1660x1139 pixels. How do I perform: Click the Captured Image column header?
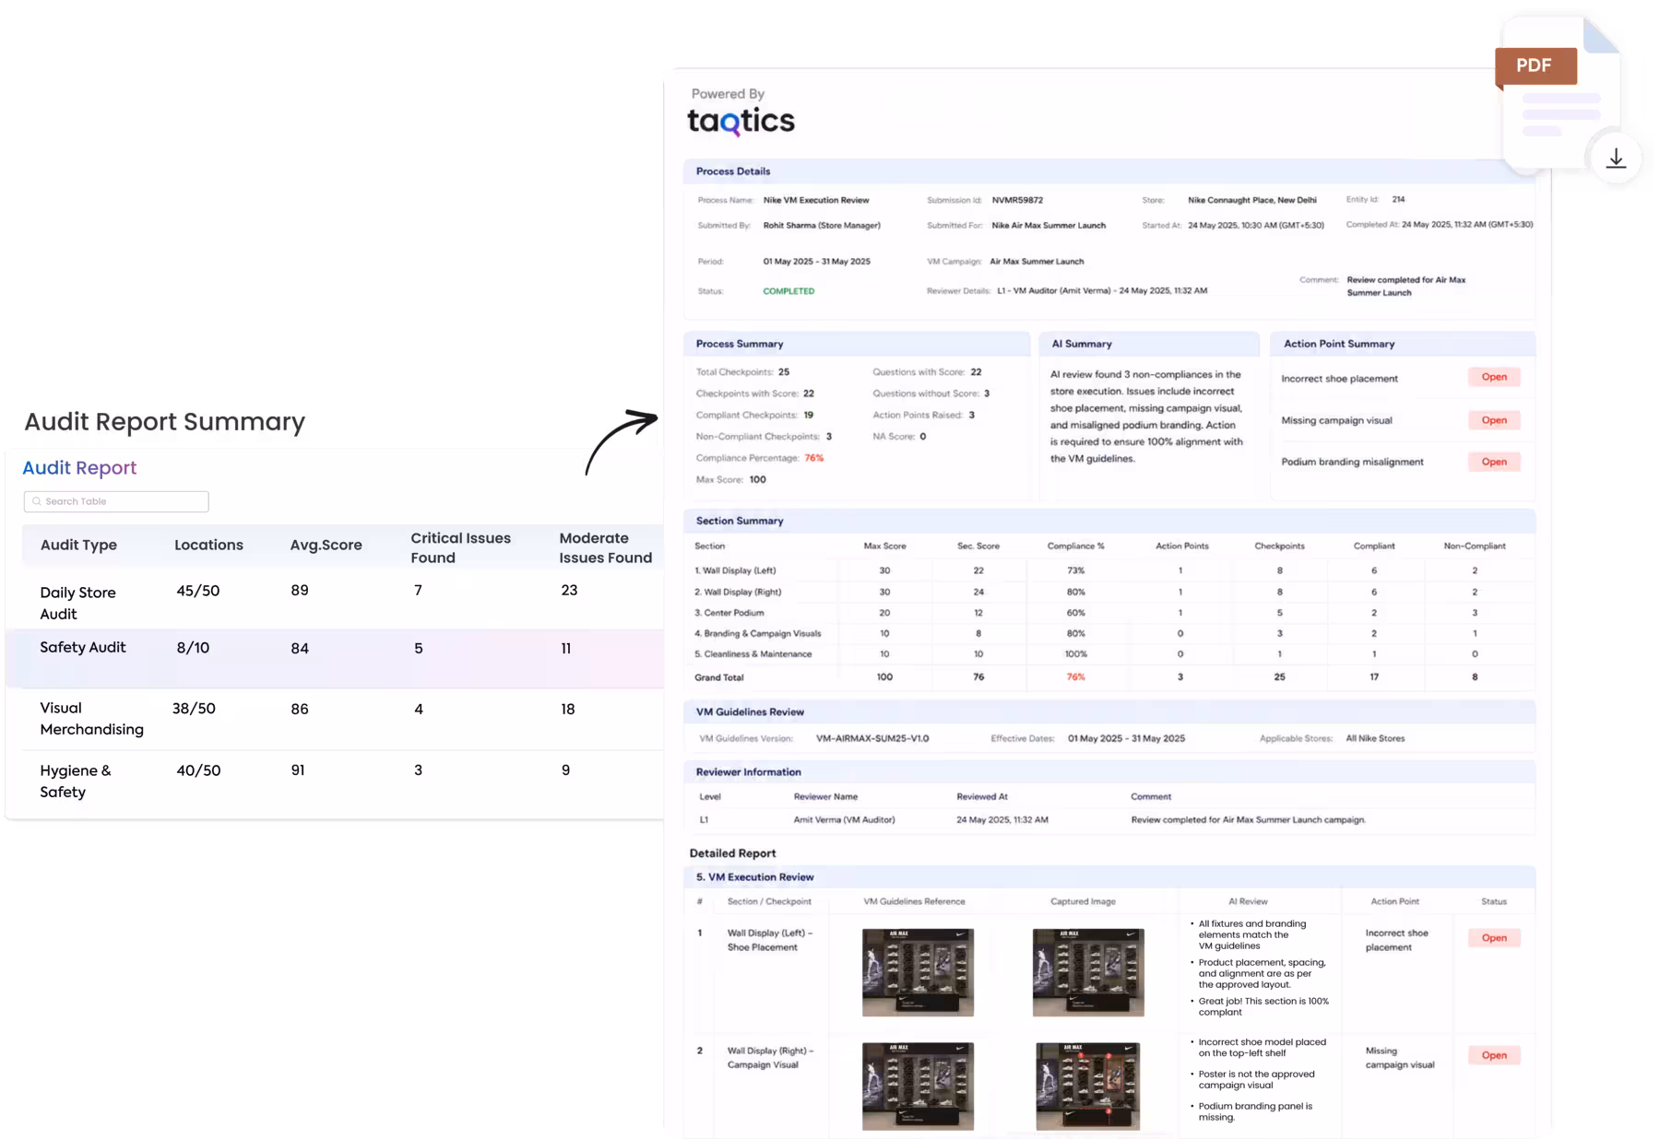point(1083,901)
